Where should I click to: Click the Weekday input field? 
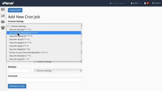[x=19, y=71]
